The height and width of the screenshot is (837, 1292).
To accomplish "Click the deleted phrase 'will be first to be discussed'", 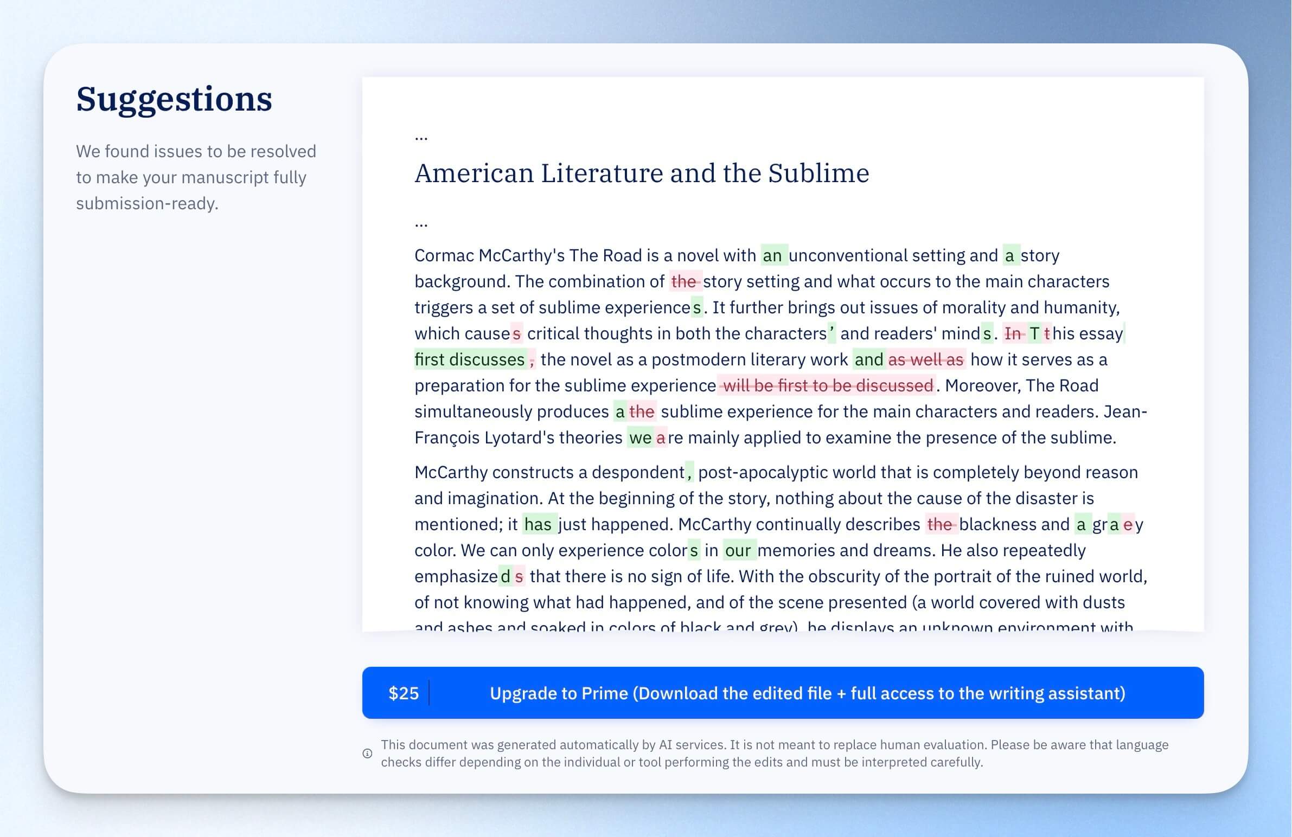I will [x=827, y=385].
